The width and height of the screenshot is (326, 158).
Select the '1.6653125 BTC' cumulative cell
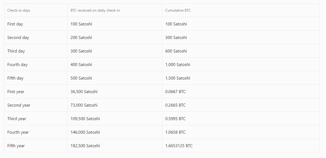pos(179,146)
